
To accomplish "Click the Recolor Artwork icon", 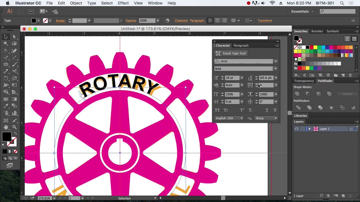I will pos(167,20).
